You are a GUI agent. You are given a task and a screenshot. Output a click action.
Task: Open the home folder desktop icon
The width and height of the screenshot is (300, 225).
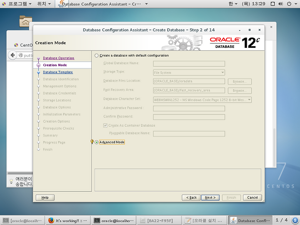click(x=26, y=21)
